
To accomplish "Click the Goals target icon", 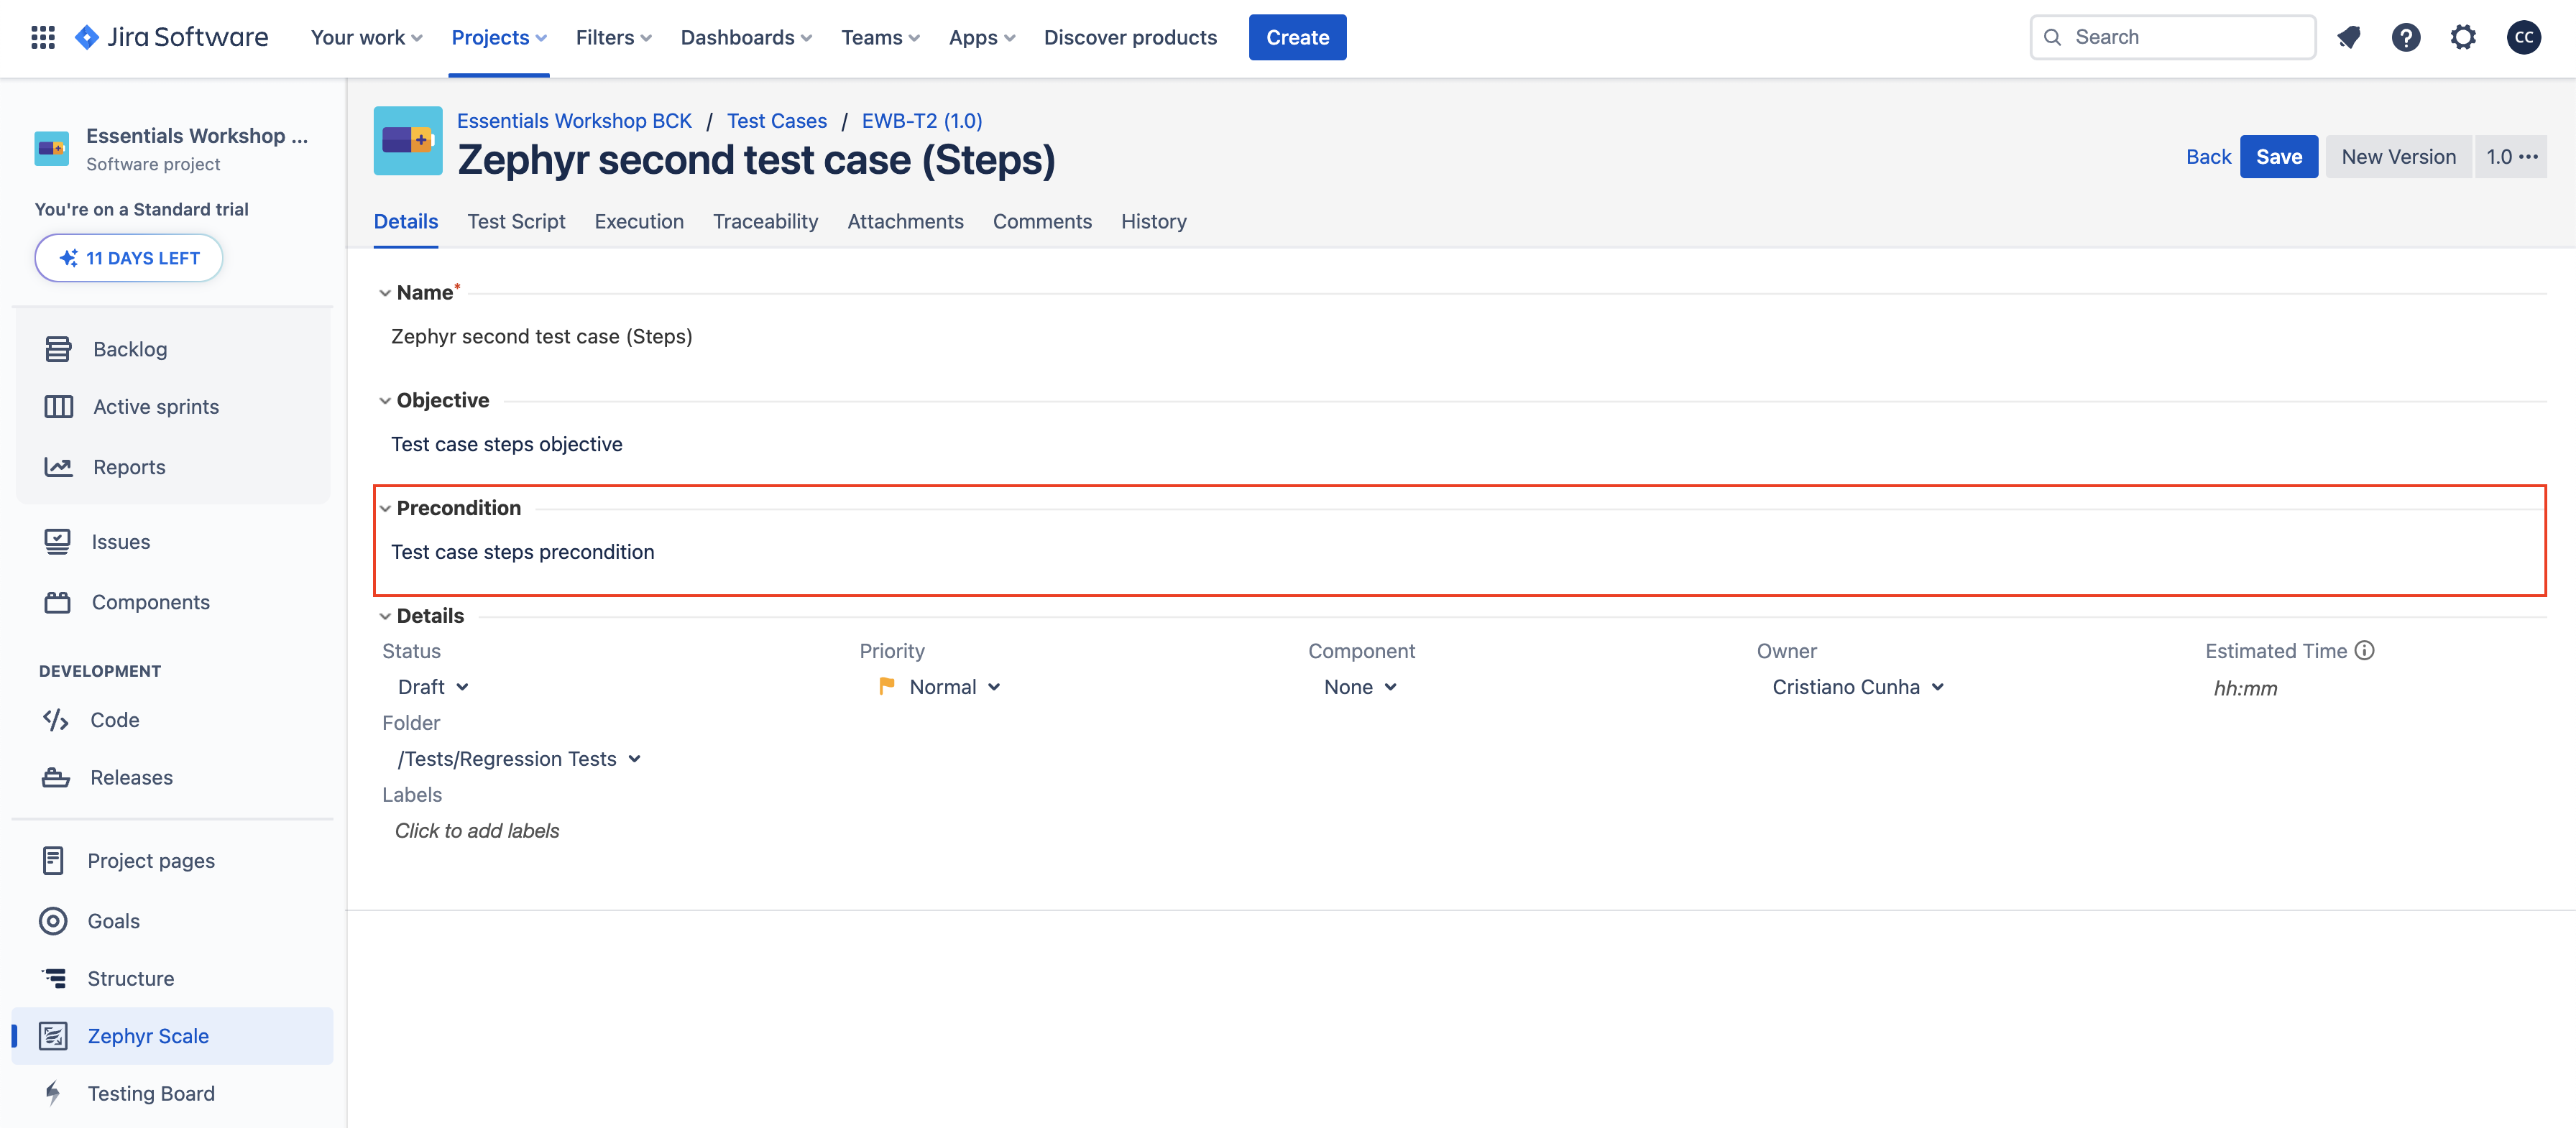I will click(x=53, y=921).
